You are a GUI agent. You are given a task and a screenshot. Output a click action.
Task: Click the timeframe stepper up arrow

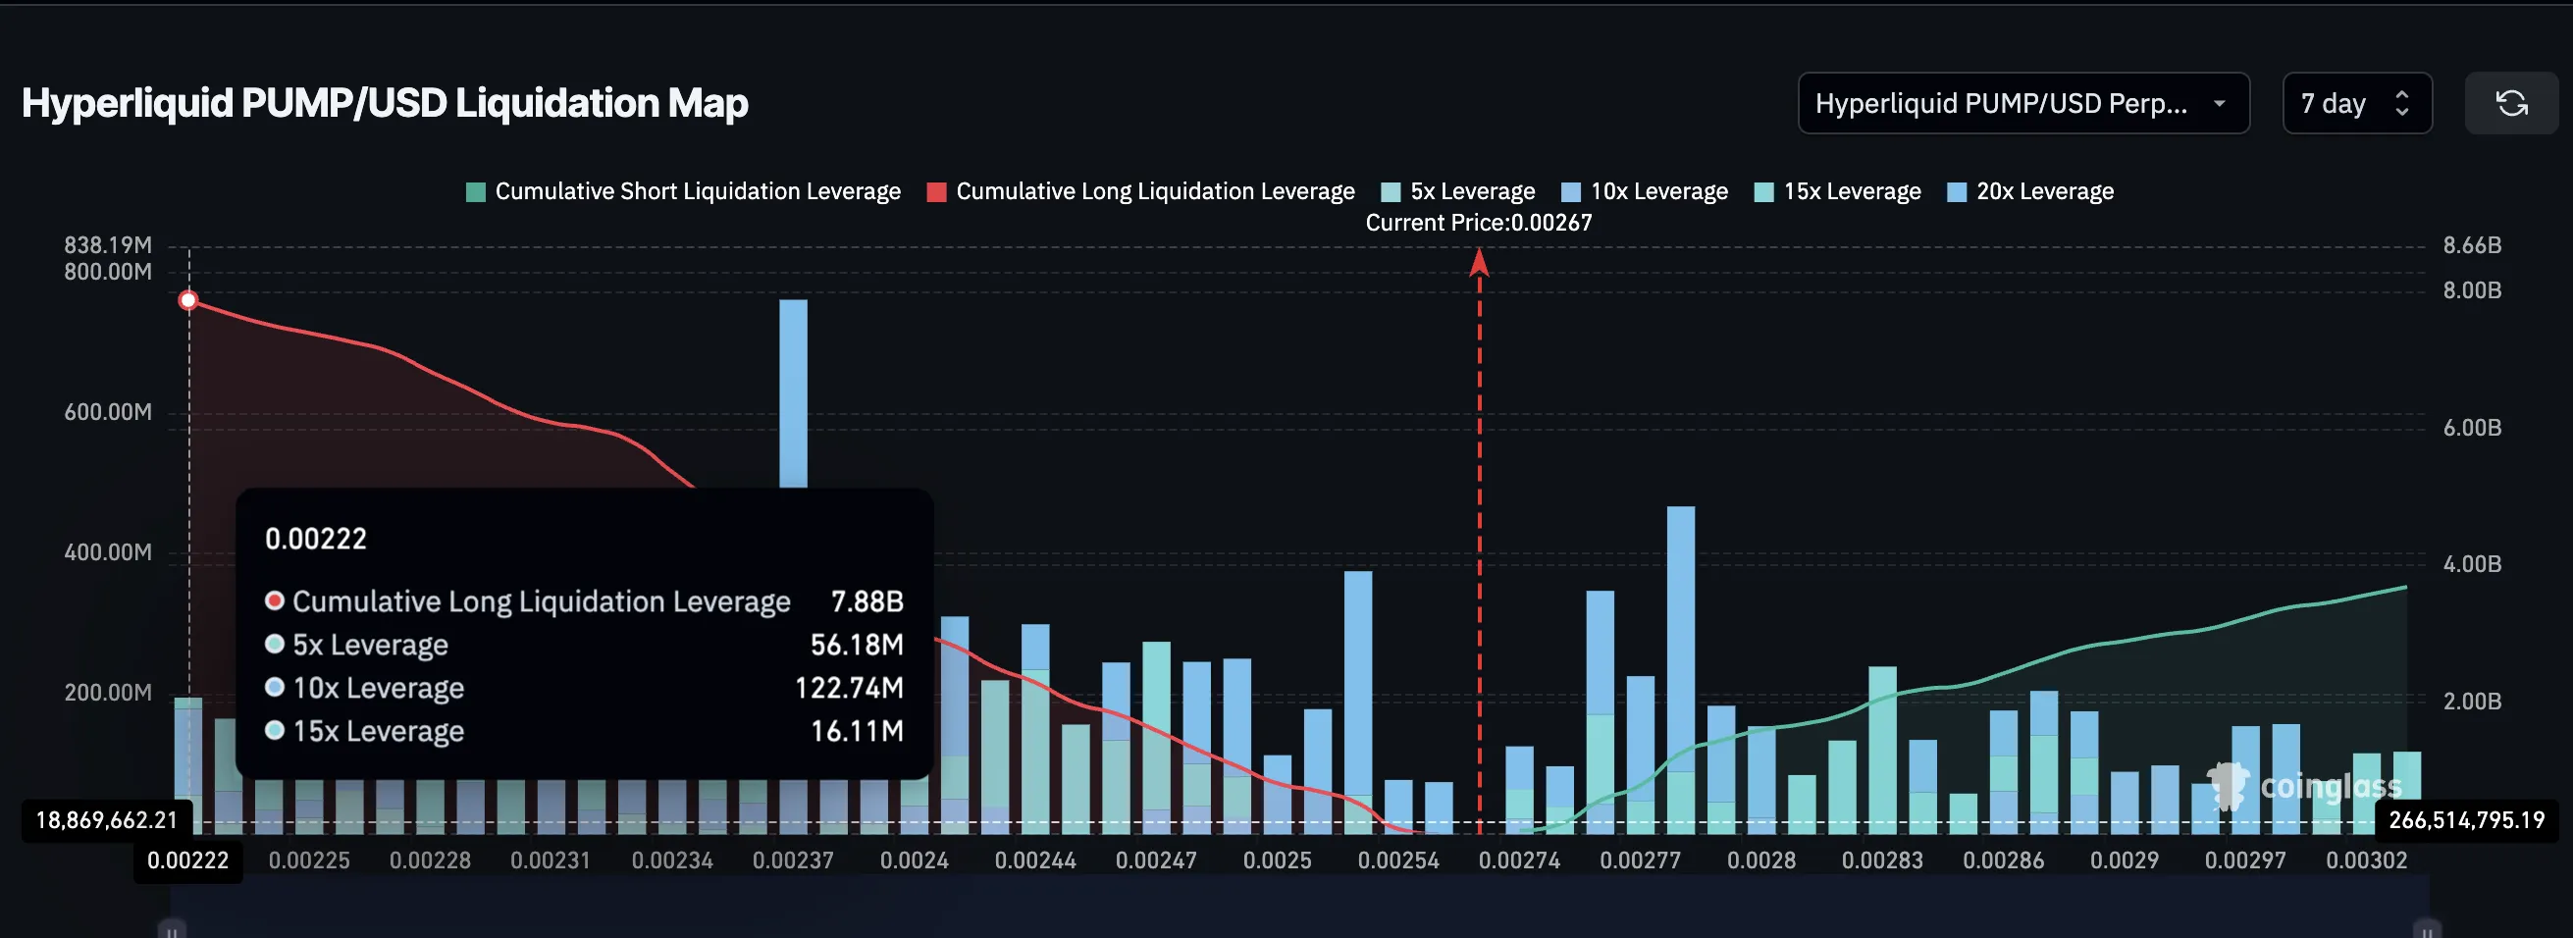tap(2403, 94)
